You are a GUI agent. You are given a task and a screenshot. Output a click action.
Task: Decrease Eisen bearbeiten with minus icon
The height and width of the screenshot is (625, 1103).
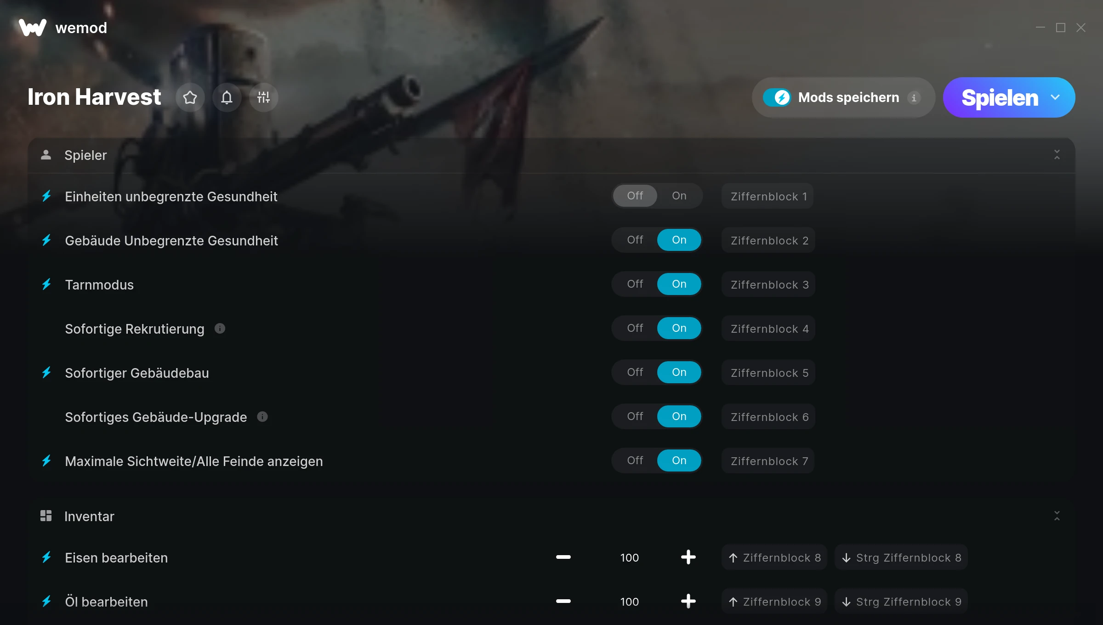[x=563, y=557]
